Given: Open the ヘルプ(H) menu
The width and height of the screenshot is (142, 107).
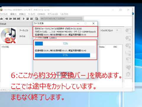Looking at the screenshot, I should tap(64, 14).
